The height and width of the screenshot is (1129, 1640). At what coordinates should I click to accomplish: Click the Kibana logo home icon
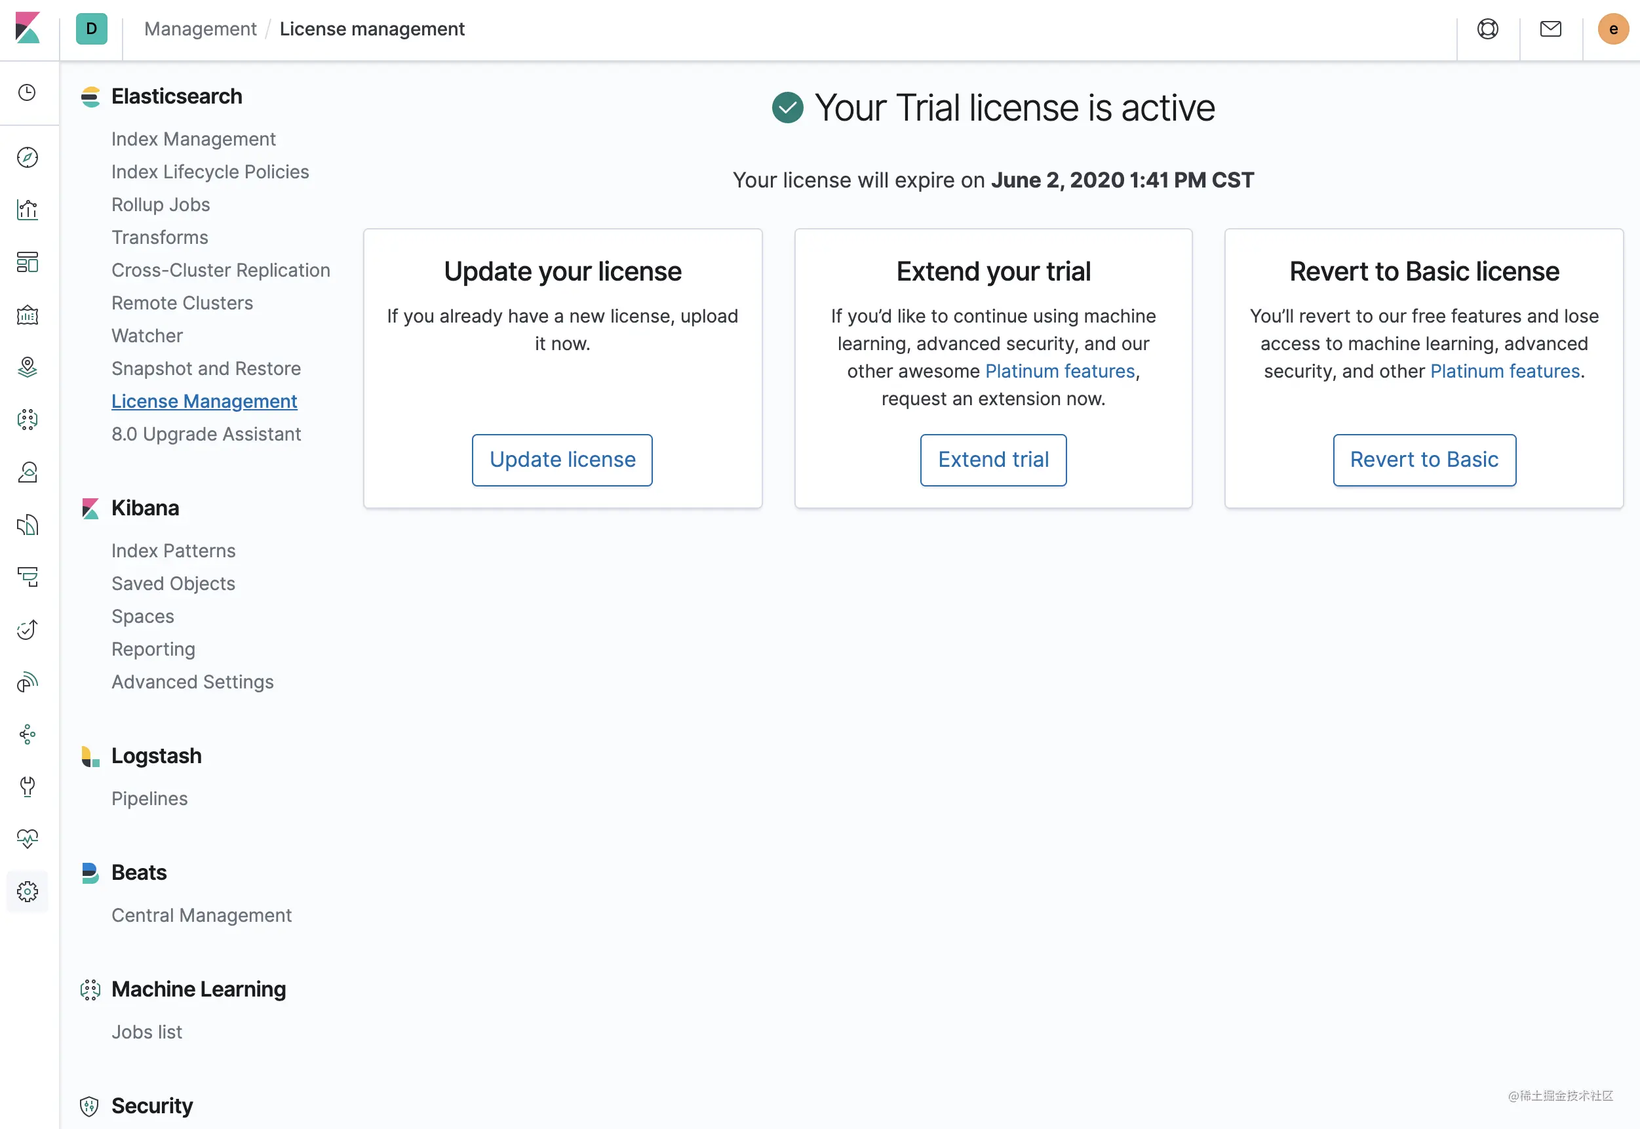point(28,28)
